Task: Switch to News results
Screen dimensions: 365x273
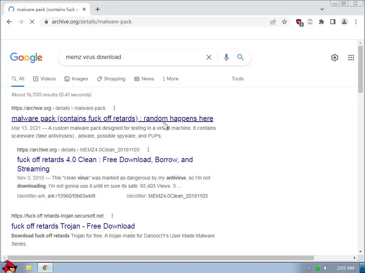Action: point(144,79)
